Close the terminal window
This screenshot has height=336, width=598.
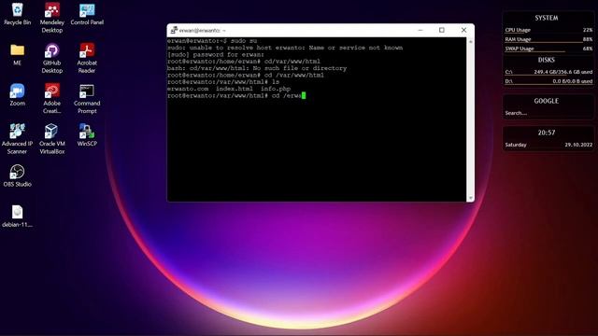tap(463, 30)
